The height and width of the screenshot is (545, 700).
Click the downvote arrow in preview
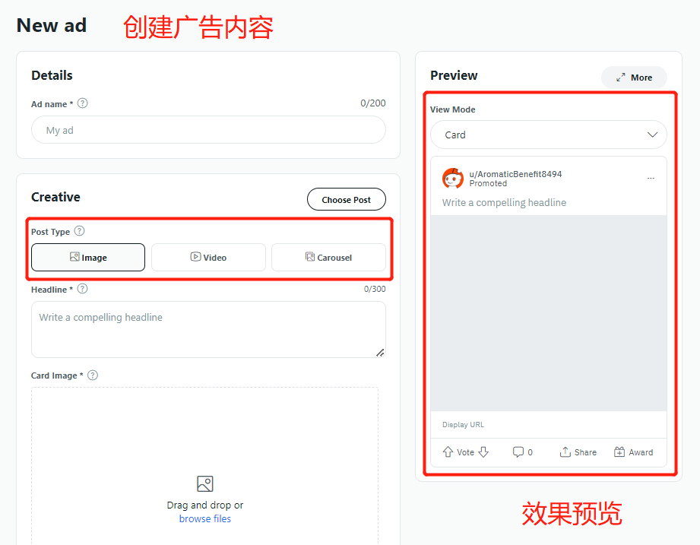tap(483, 452)
